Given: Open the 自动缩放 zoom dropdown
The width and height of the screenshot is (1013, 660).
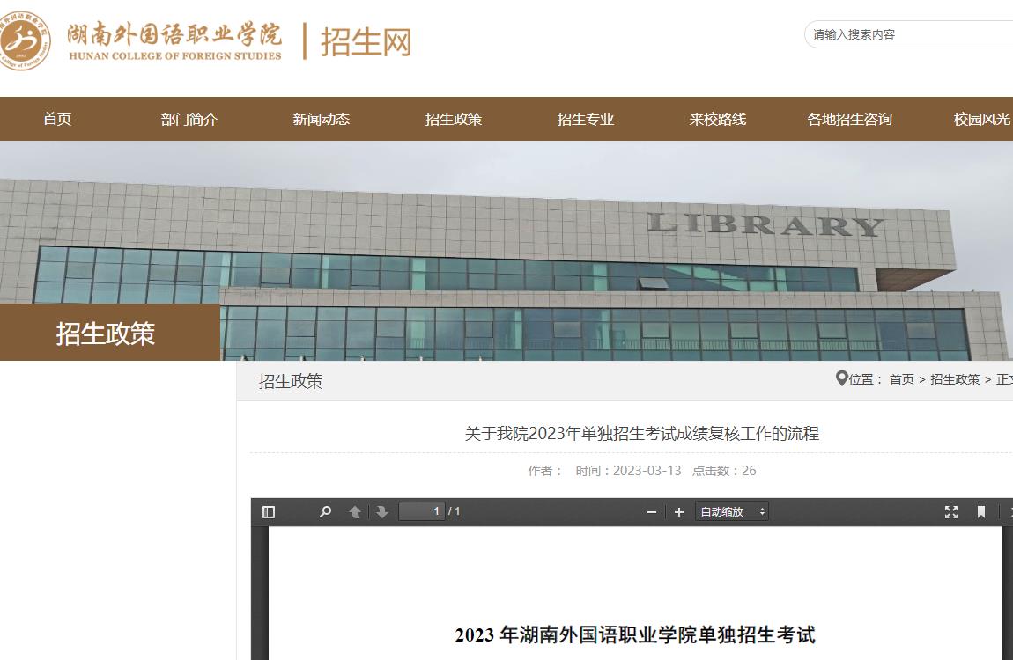Looking at the screenshot, I should [x=732, y=511].
